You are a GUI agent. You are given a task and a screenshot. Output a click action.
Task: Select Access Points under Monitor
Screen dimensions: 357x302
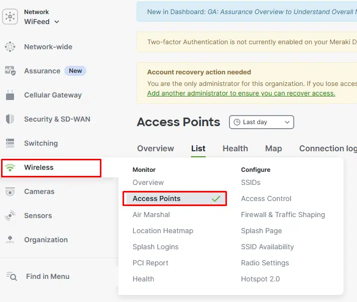(x=175, y=198)
